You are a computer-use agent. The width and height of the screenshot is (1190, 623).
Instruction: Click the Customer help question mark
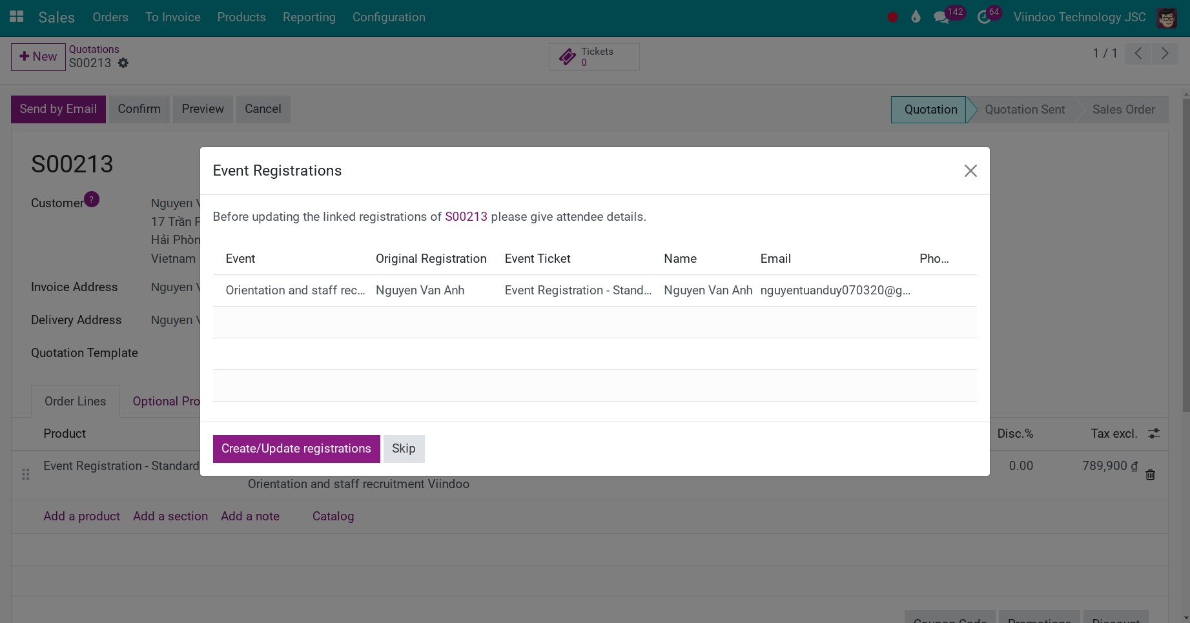(x=92, y=199)
